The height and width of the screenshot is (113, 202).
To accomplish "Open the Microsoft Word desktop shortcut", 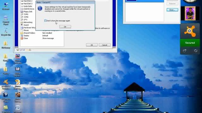I will [x=17, y=109].
